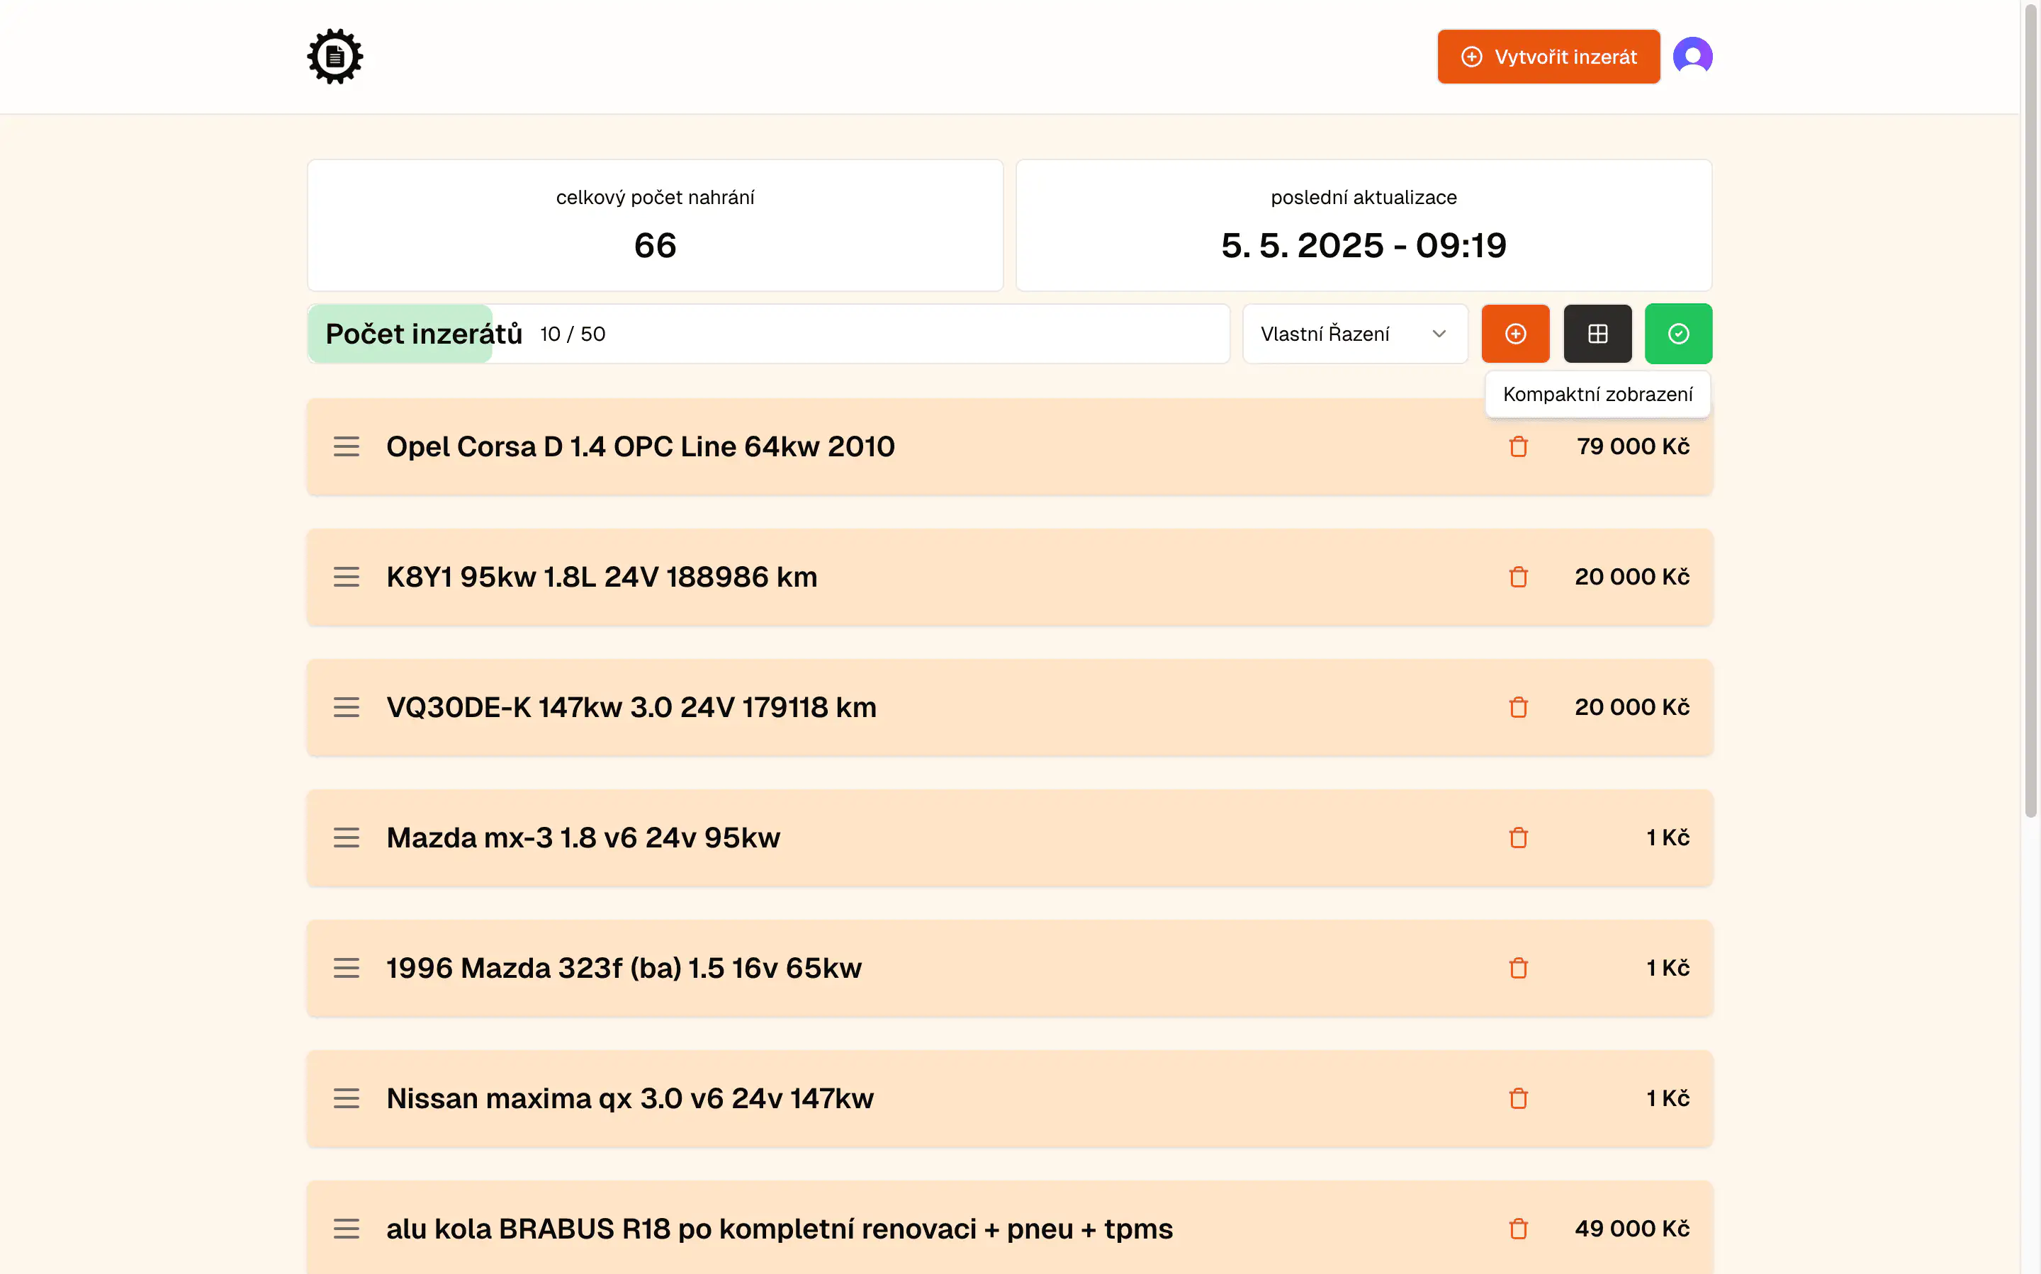The image size is (2041, 1274).
Task: Click the Počet inzerátů 10/50 counter
Action: click(x=572, y=334)
